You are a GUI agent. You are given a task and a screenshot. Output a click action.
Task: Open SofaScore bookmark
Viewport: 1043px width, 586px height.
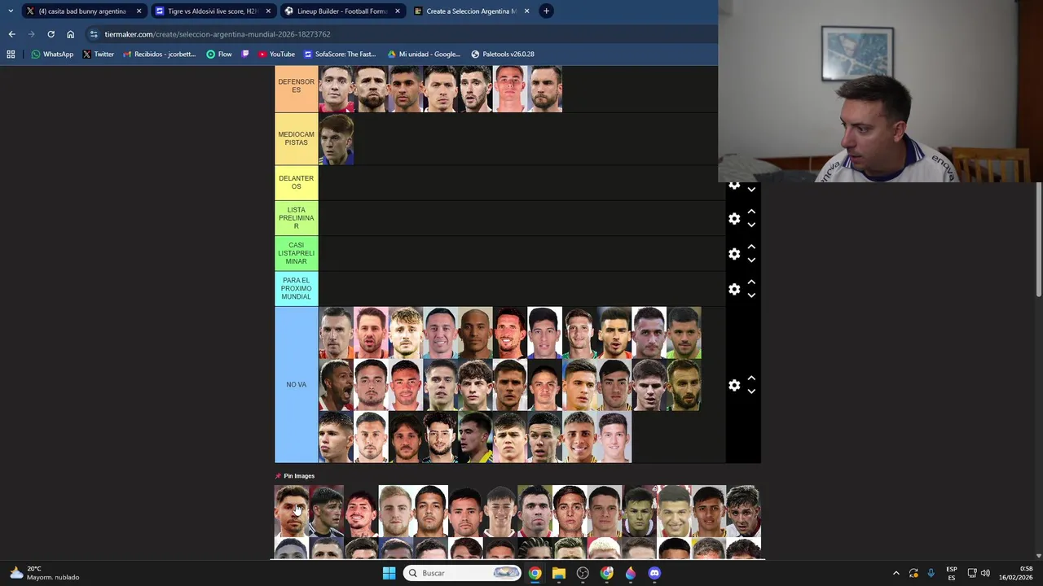[340, 55]
